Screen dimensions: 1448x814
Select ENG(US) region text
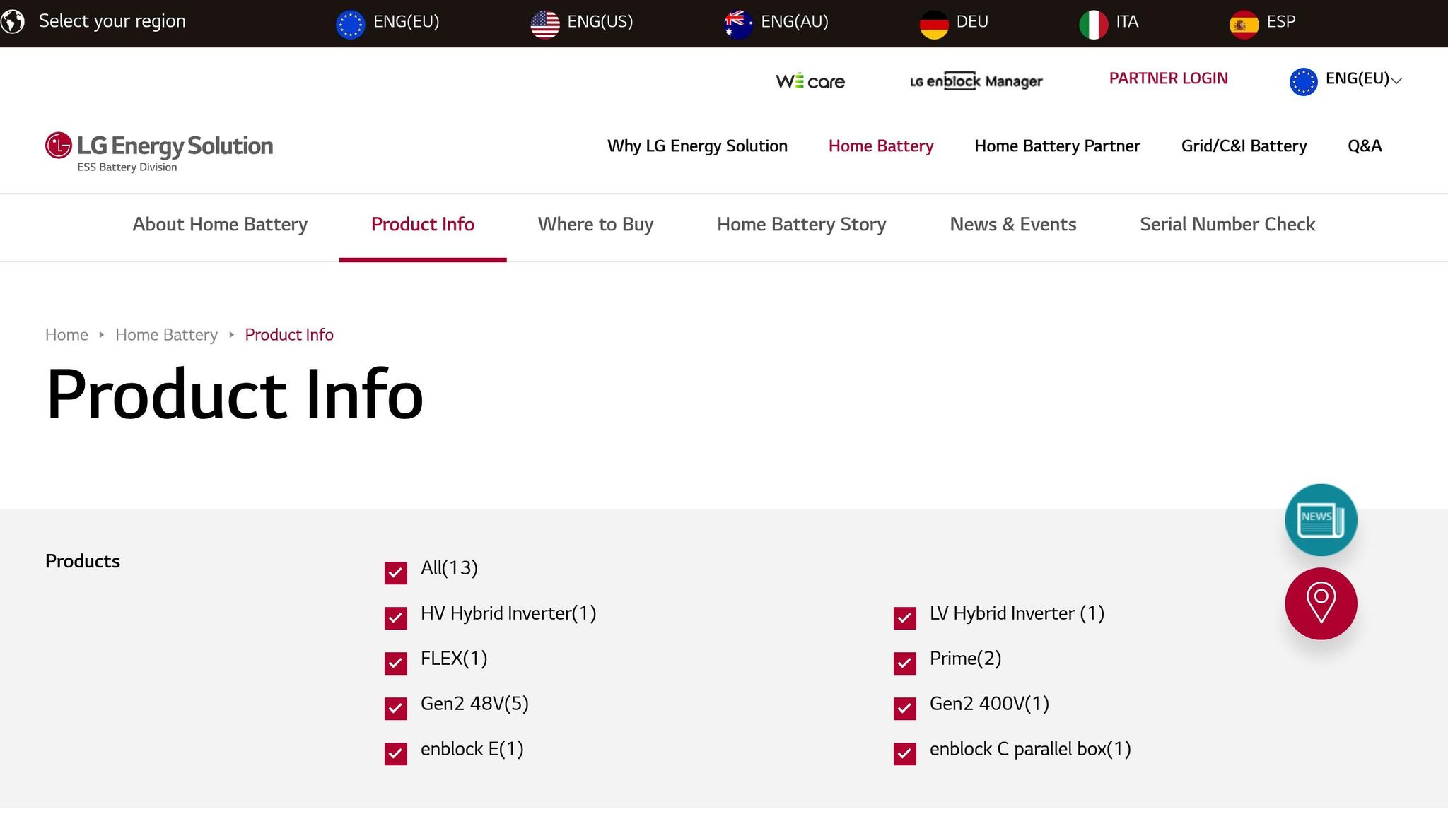pos(600,22)
